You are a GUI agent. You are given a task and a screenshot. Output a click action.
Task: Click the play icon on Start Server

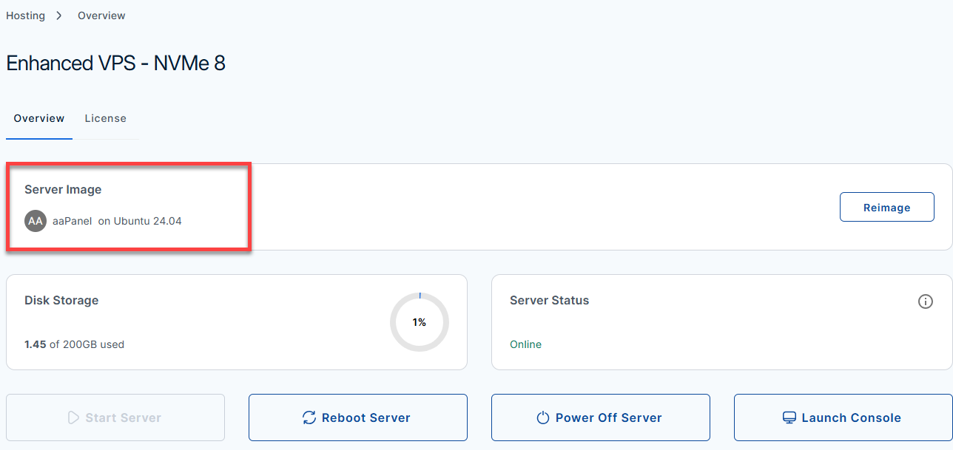73,417
